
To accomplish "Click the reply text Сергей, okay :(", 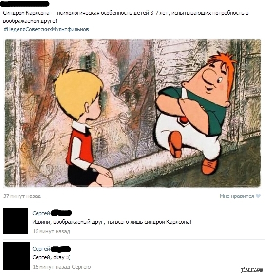I will tap(51, 257).
